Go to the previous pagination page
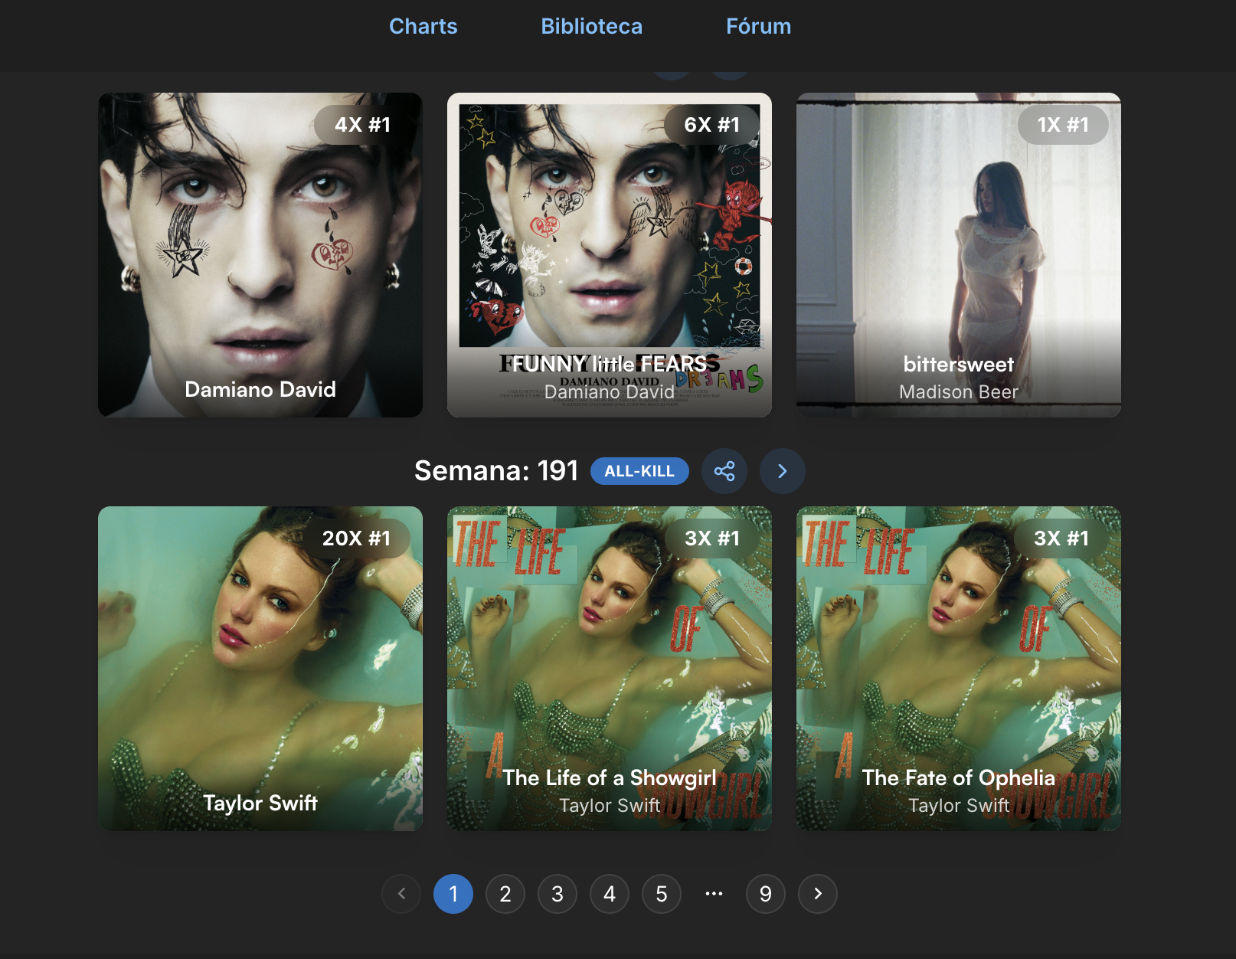Screen dimensions: 1236x959 401,894
